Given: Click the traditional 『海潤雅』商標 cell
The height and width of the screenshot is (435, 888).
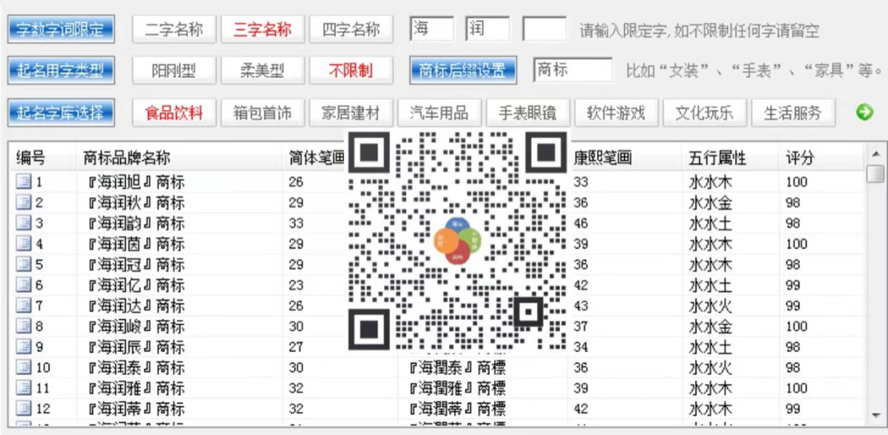Looking at the screenshot, I should click(x=456, y=388).
